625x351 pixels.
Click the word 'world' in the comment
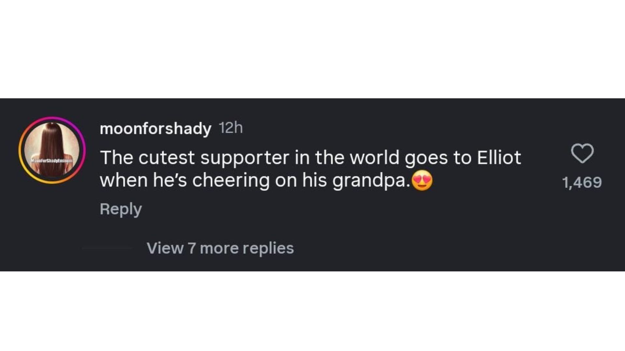tap(374, 158)
